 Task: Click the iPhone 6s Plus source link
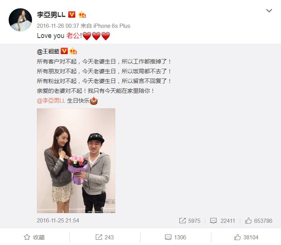tap(111, 26)
